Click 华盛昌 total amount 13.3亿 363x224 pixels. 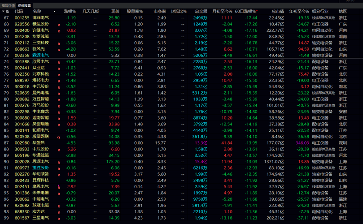201,142
